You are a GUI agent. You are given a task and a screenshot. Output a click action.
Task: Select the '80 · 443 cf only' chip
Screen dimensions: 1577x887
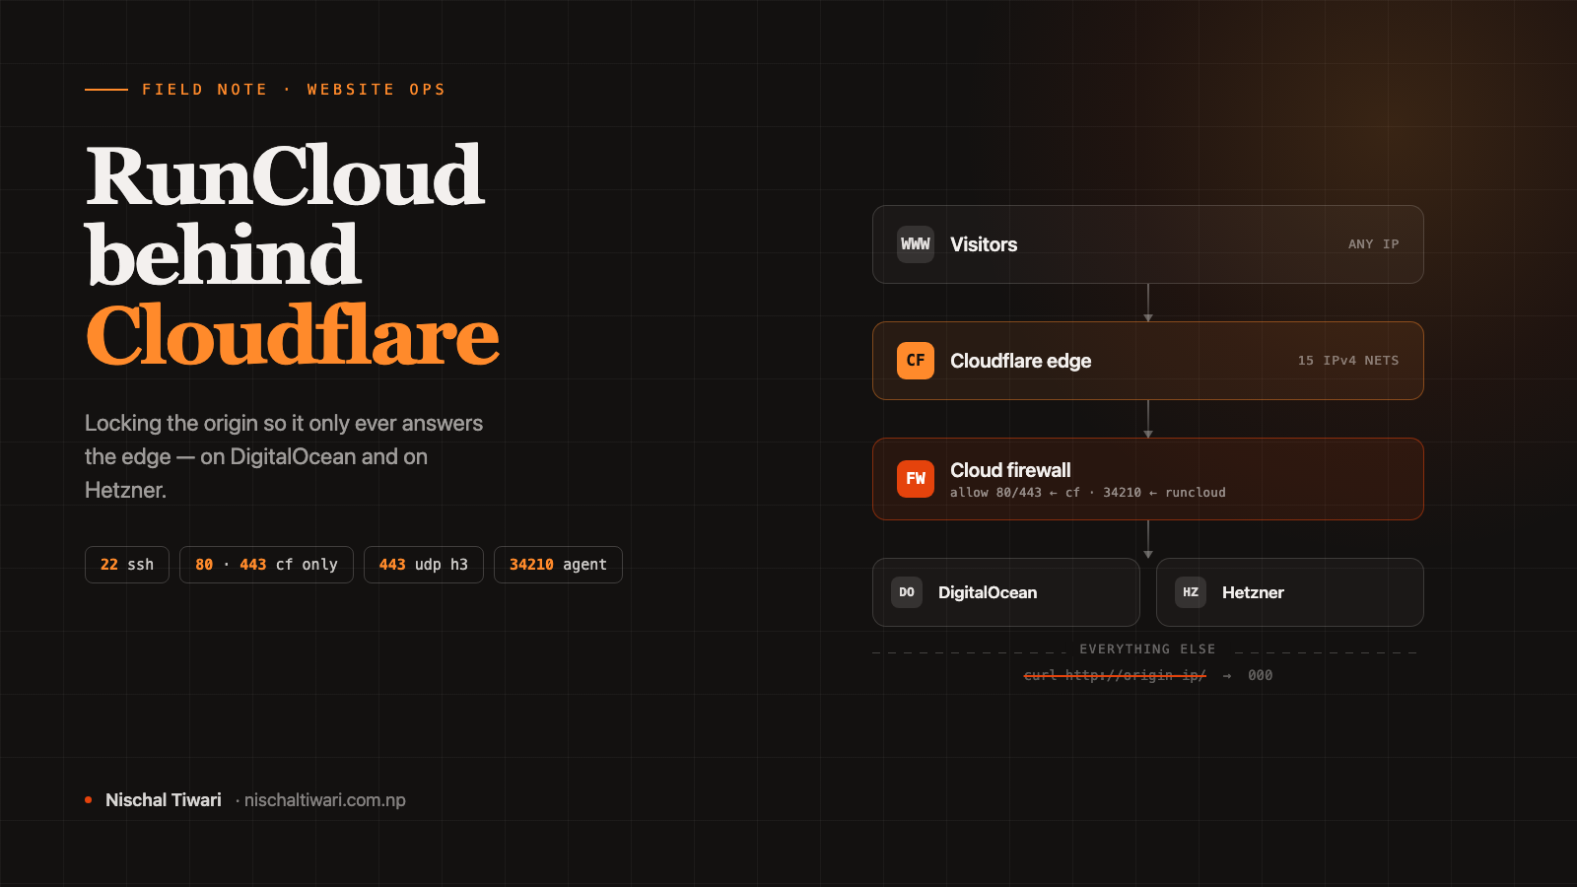[x=266, y=565]
